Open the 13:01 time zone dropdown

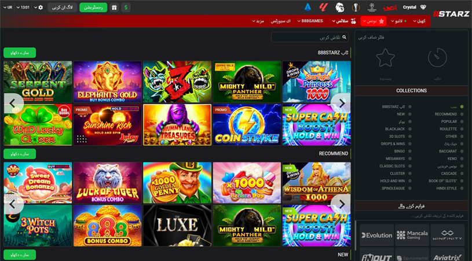[x=24, y=8]
